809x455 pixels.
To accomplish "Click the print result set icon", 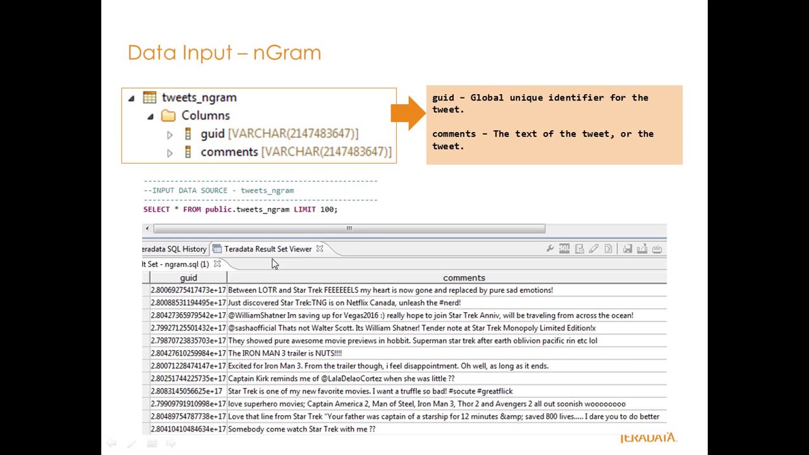I will (x=657, y=249).
